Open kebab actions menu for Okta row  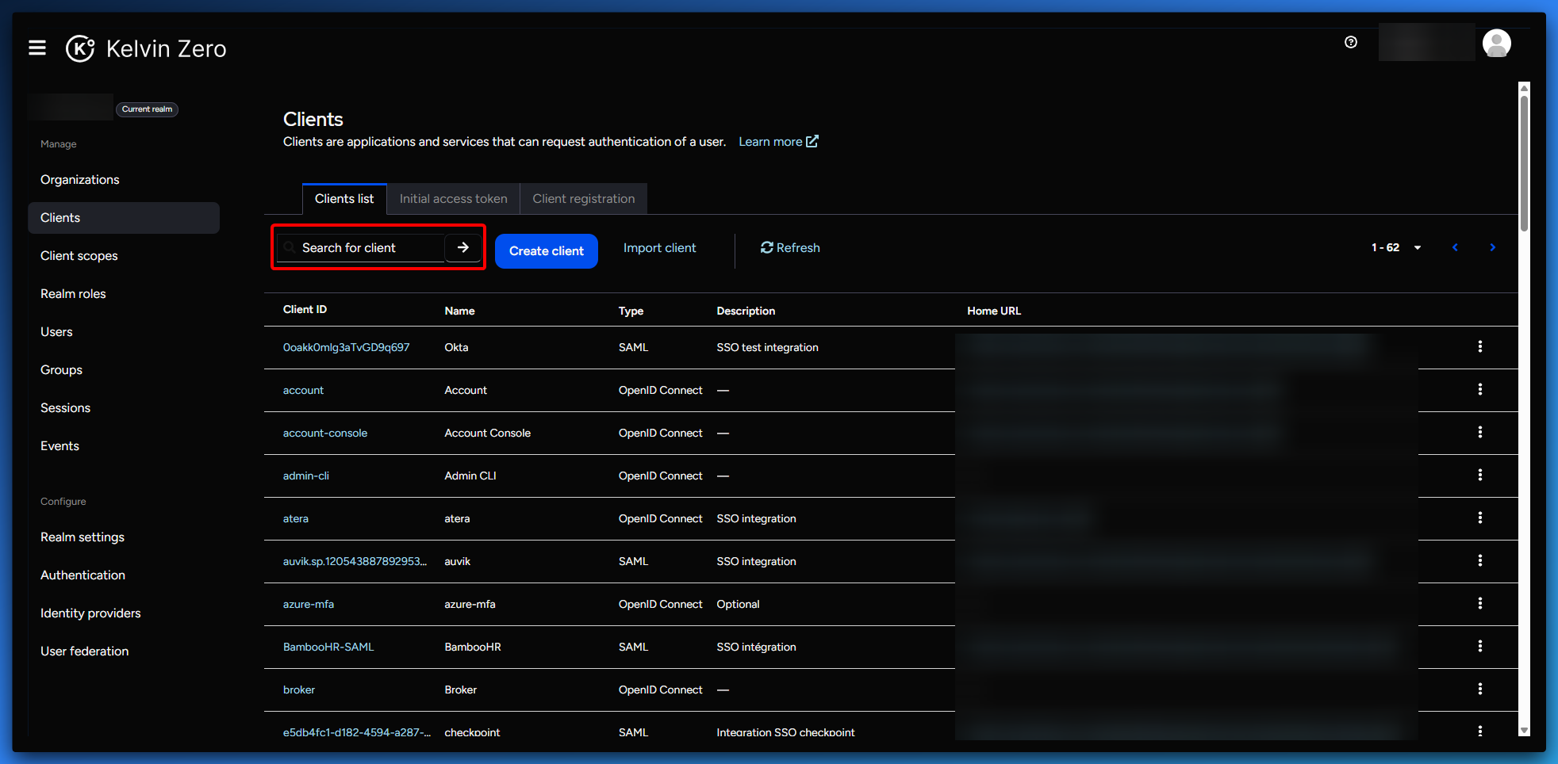tap(1479, 347)
